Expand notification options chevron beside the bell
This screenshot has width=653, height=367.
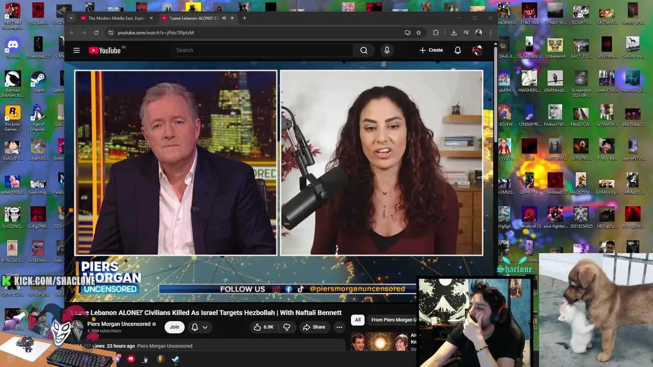tap(205, 327)
